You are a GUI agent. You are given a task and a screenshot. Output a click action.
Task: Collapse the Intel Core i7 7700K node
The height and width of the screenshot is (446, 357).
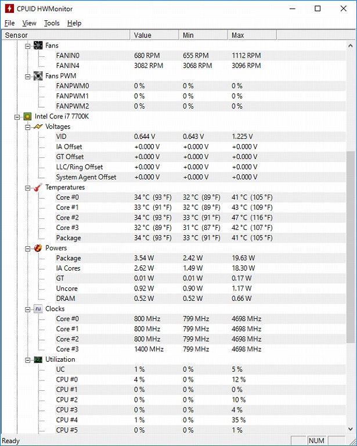(17, 116)
